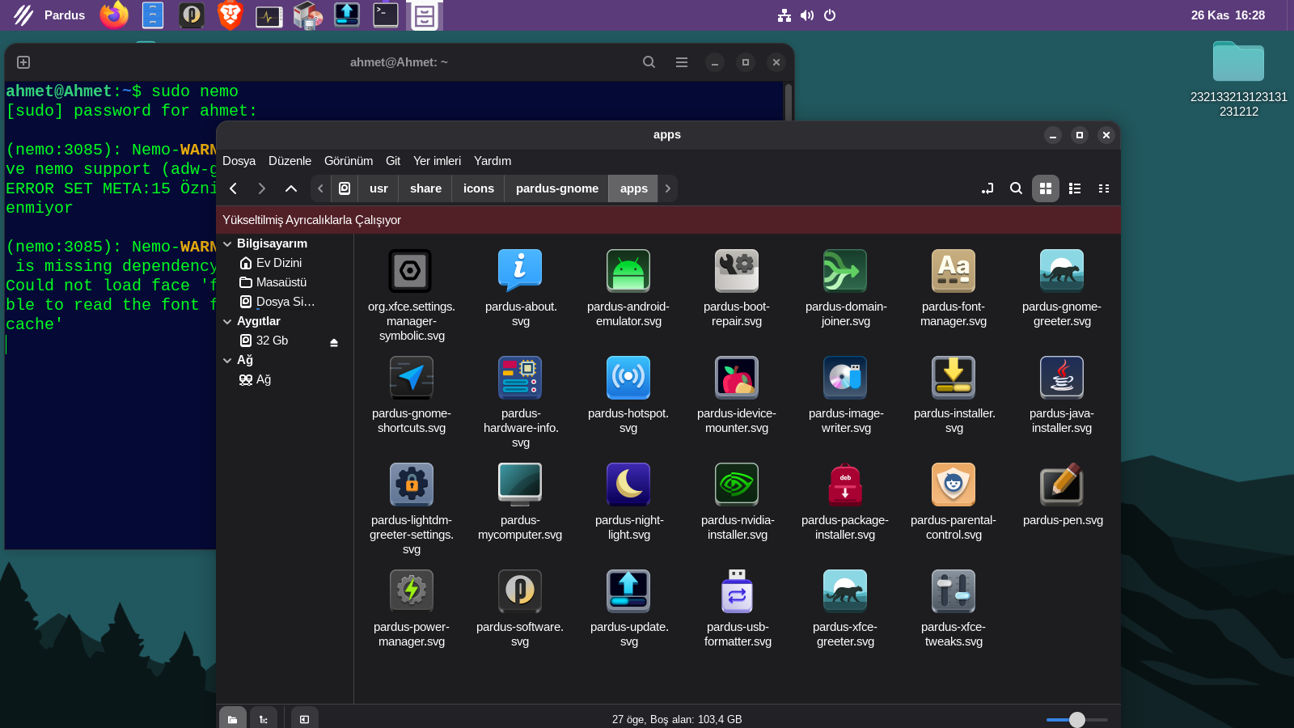Navigate to pardus-gnome path segment
Image resolution: width=1294 pixels, height=728 pixels.
(x=556, y=188)
